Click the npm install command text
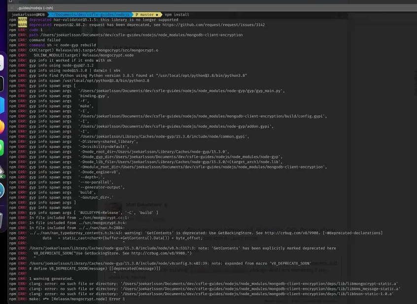This screenshot has width=417, height=304. (176, 15)
